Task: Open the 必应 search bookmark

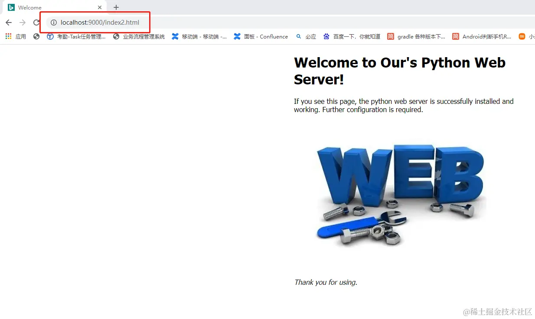Action: [x=306, y=37]
